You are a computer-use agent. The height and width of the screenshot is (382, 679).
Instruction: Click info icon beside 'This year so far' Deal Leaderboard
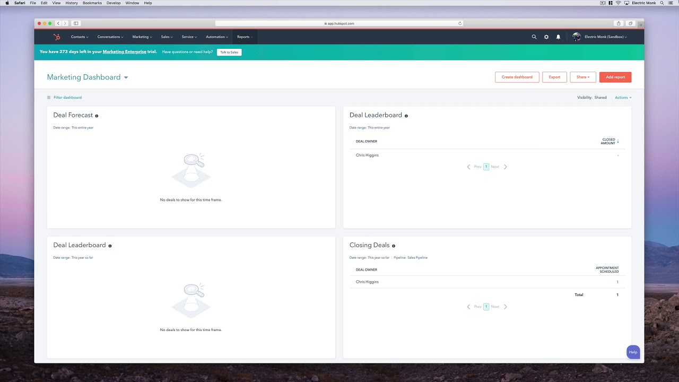coord(110,246)
